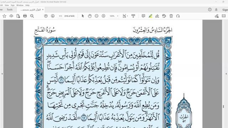Go to the previous page arrow
228x128 pixels.
[x=46, y=16]
